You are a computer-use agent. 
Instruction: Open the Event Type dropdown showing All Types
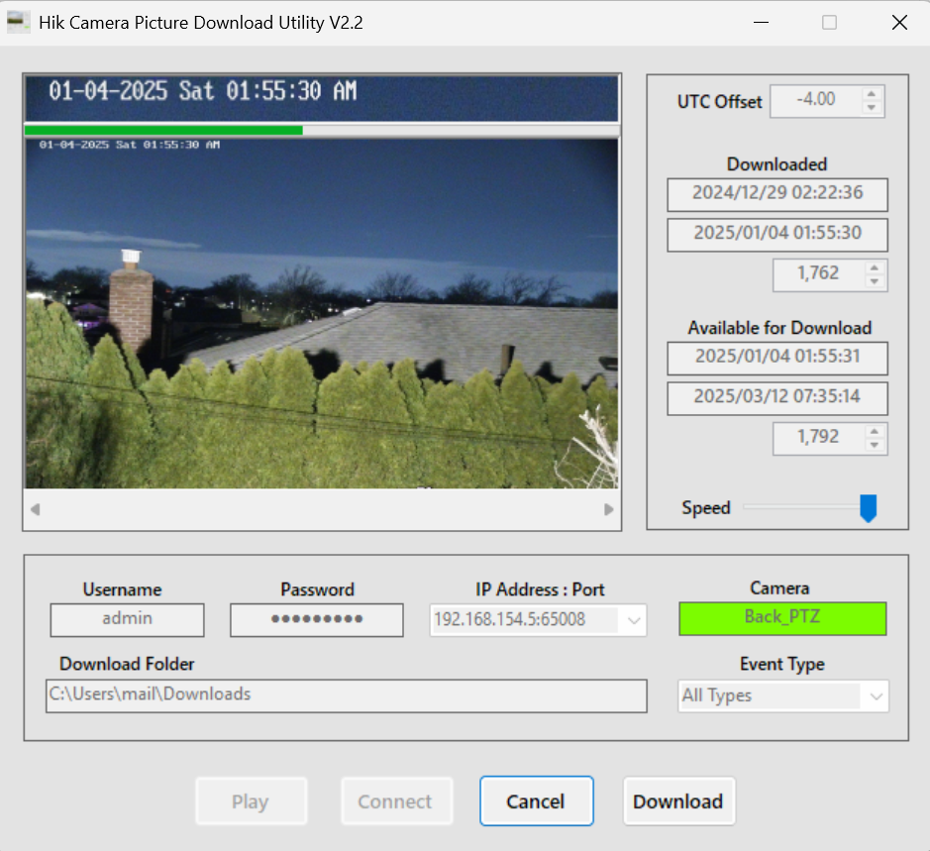click(773, 695)
